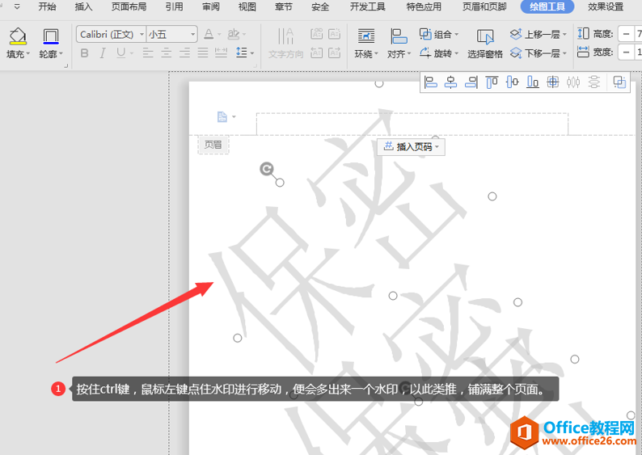Click align top icon in floating toolbar
This screenshot has width=642, height=455.
tap(492, 82)
